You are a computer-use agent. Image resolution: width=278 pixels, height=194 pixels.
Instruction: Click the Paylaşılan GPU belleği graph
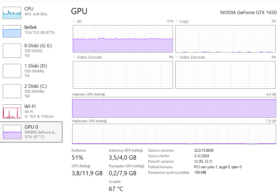[174, 134]
